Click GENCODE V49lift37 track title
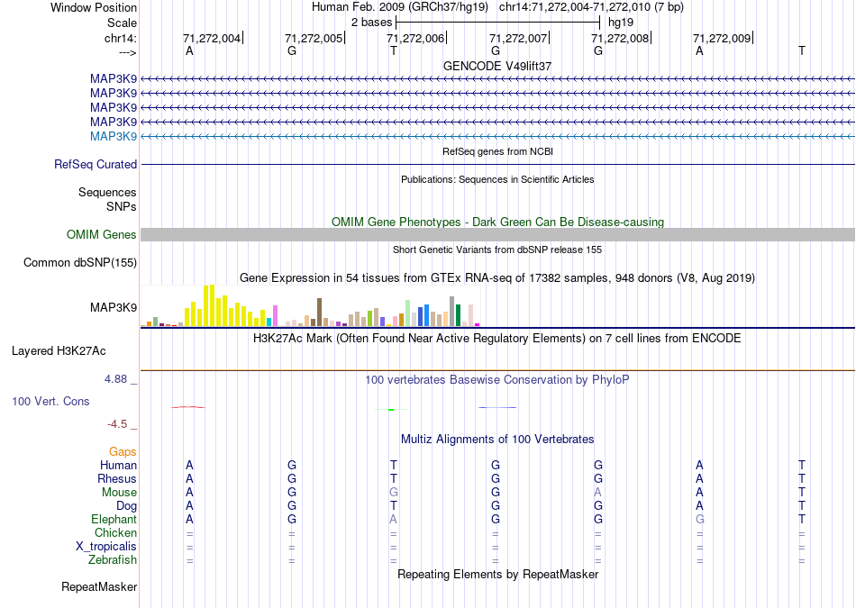Viewport: 856px width, 608px height. [x=497, y=66]
